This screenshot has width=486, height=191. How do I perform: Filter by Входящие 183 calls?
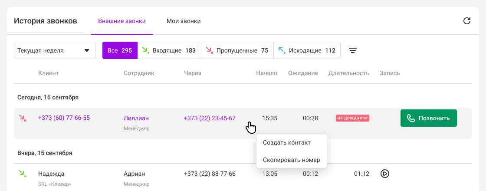click(x=169, y=50)
